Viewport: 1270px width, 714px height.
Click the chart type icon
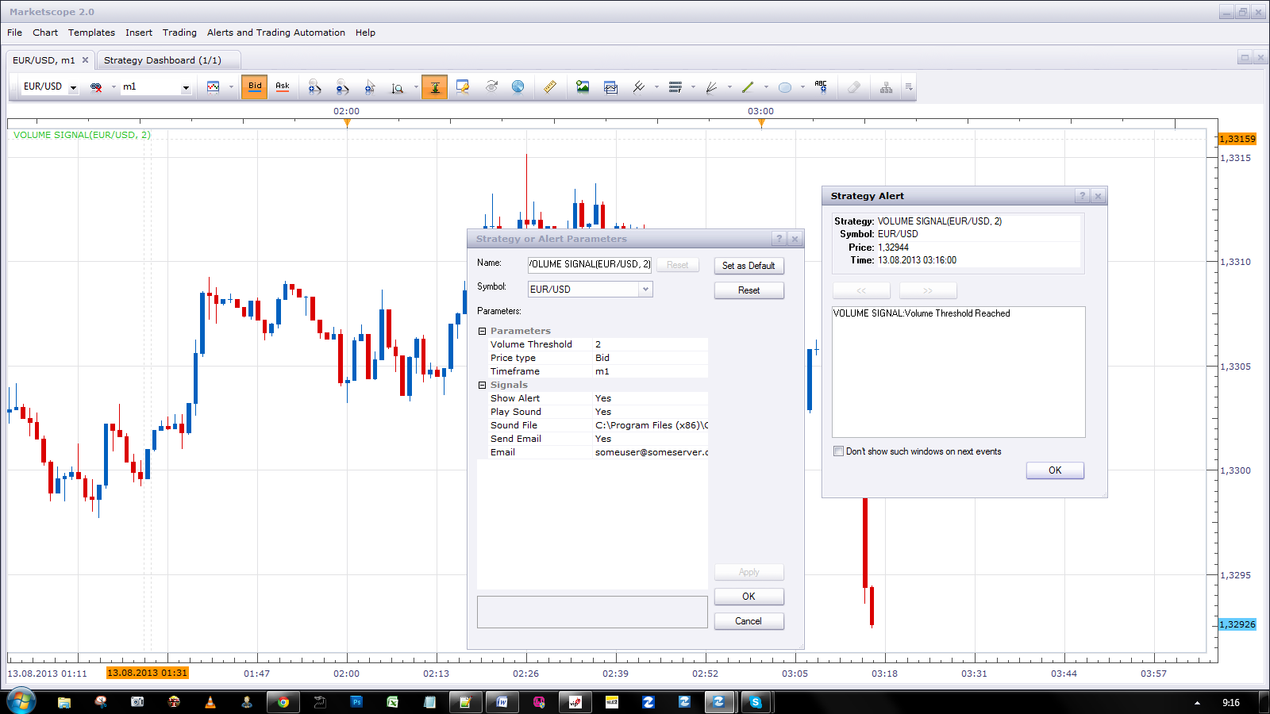pyautogui.click(x=214, y=87)
